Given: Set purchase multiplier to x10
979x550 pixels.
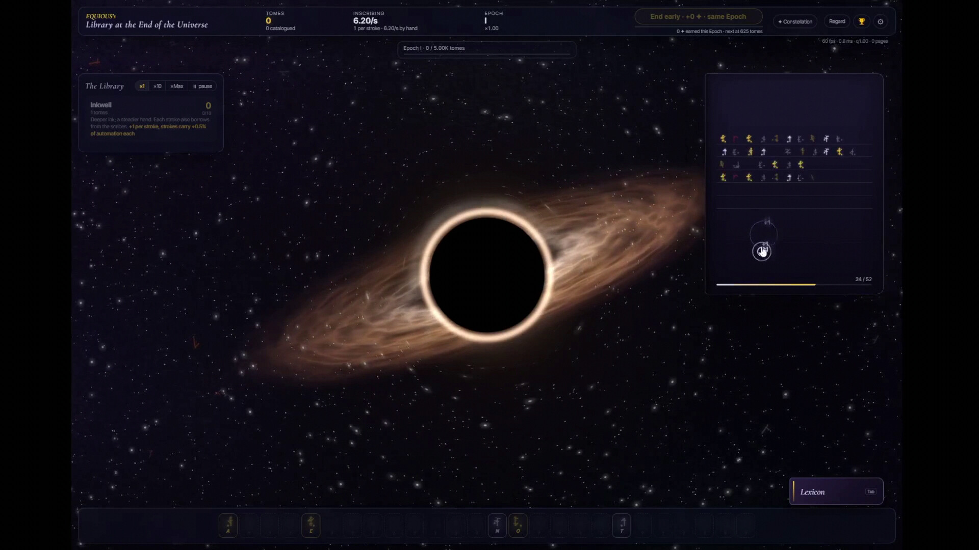Looking at the screenshot, I should [x=158, y=86].
